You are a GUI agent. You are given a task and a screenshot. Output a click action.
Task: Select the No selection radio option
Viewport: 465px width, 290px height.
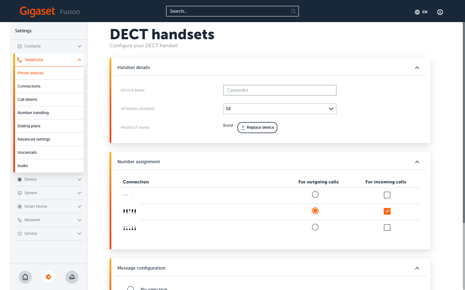coord(131,288)
